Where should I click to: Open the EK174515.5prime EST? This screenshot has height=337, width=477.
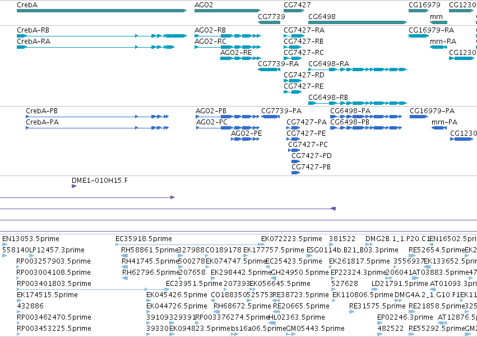click(x=19, y=301)
